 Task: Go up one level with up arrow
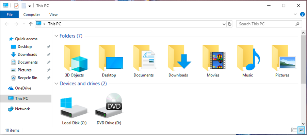click(31, 24)
